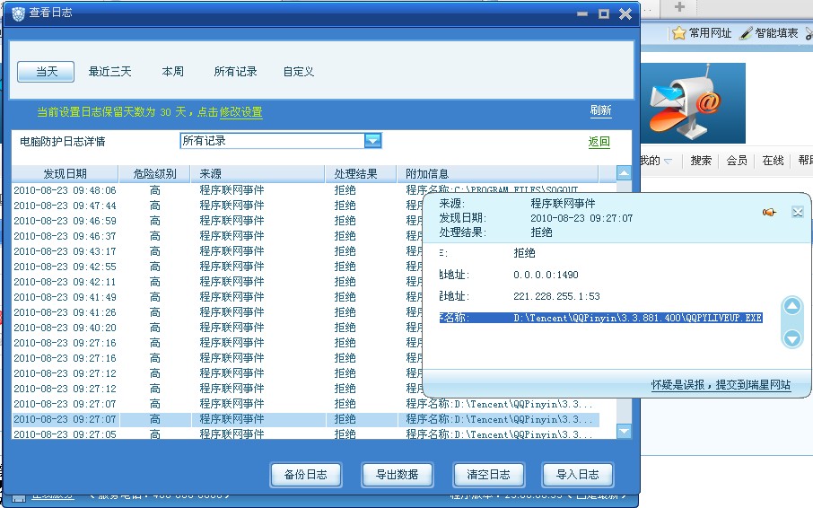Sort by 危险级别 column header

pos(154,173)
